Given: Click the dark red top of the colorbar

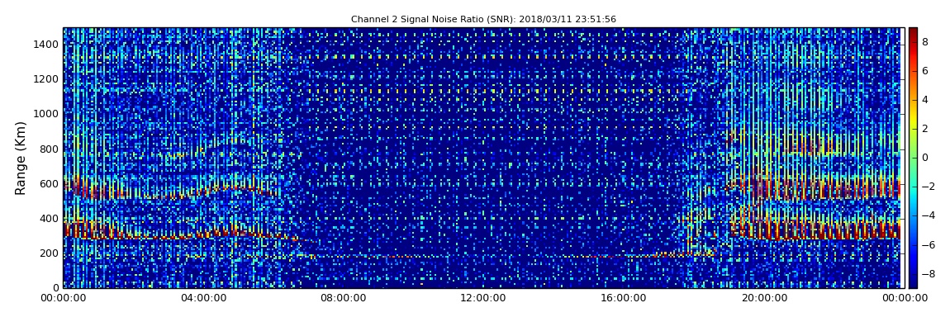Looking at the screenshot, I should (x=913, y=33).
